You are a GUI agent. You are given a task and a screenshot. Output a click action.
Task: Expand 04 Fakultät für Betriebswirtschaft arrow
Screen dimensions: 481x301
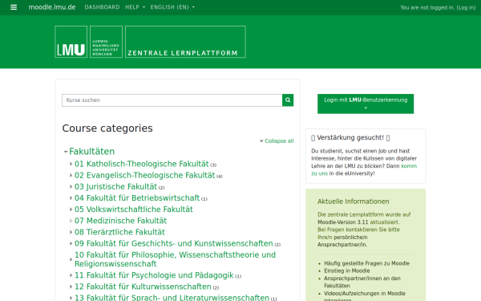tap(71, 198)
